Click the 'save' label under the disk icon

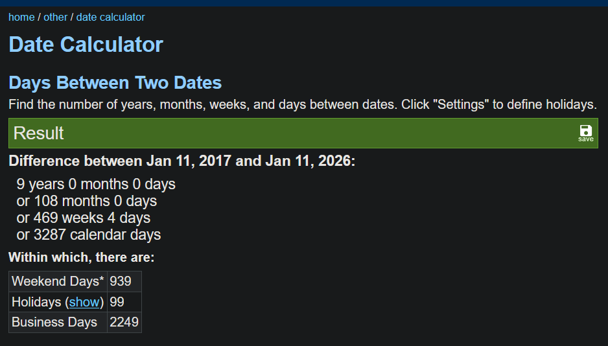point(585,139)
